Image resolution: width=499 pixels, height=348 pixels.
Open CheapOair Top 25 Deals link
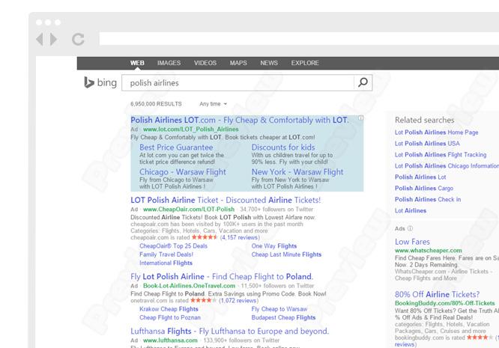[x=173, y=246]
